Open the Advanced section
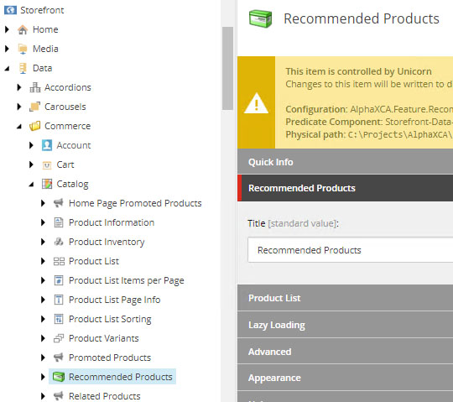453x402 pixels. point(346,352)
